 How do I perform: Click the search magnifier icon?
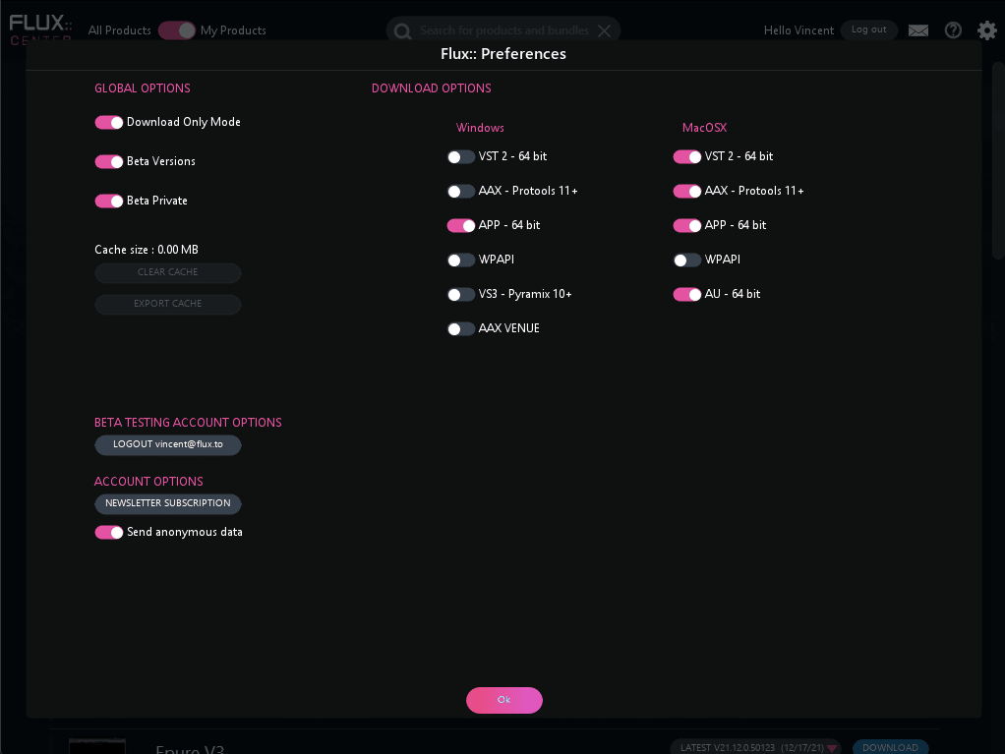click(402, 31)
